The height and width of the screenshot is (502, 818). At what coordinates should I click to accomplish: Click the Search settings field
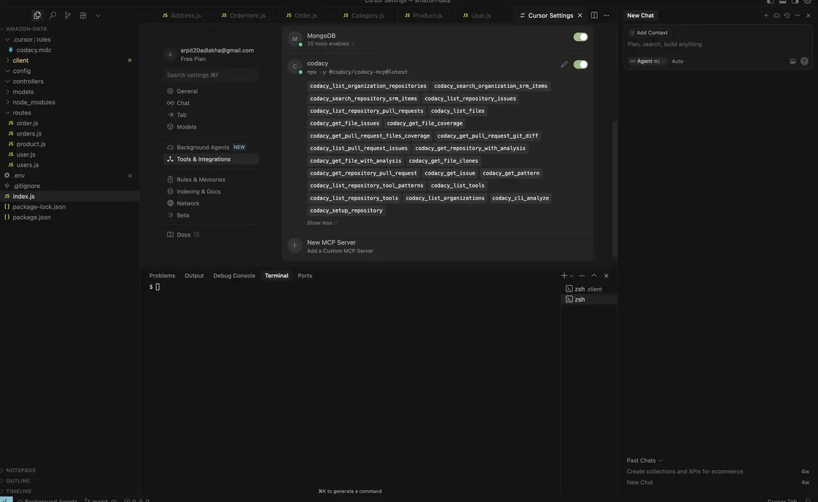pyautogui.click(x=211, y=75)
